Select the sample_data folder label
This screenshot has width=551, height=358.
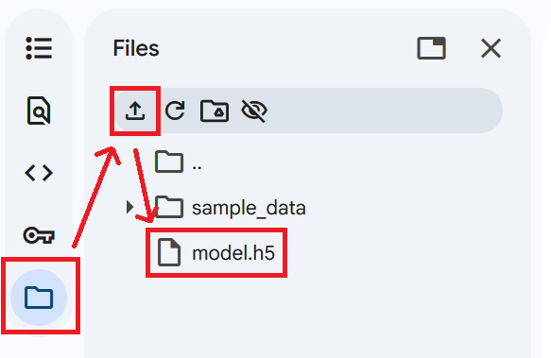pos(249,208)
